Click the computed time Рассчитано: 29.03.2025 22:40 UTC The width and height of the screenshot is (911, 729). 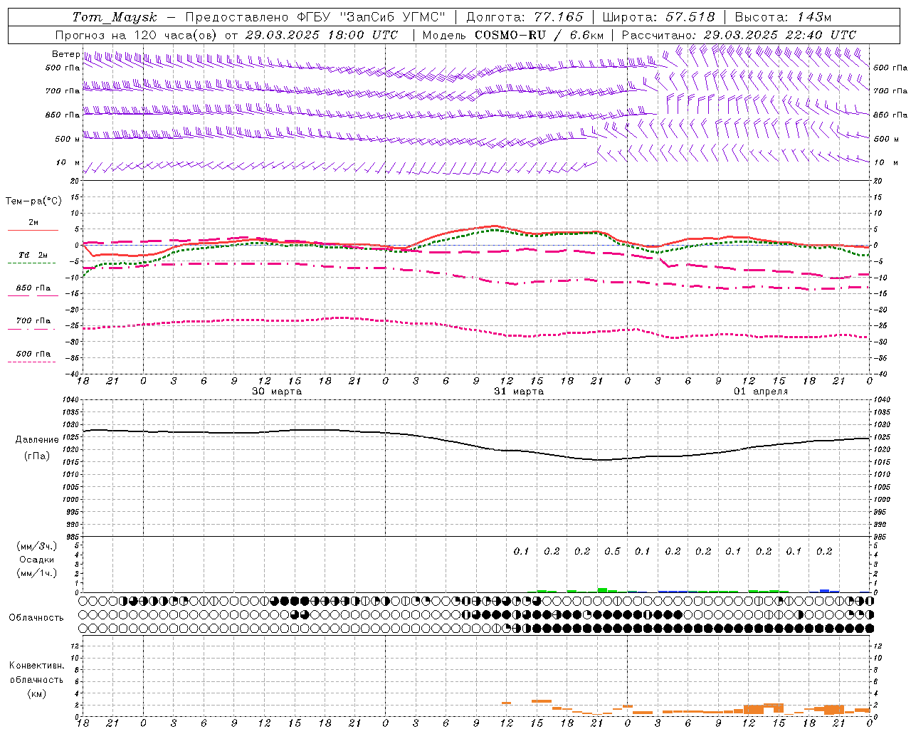(739, 35)
